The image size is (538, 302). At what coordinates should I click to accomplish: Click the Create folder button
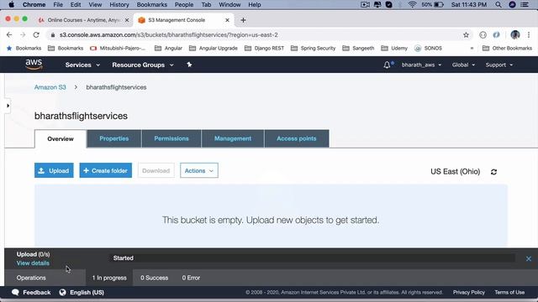click(106, 170)
